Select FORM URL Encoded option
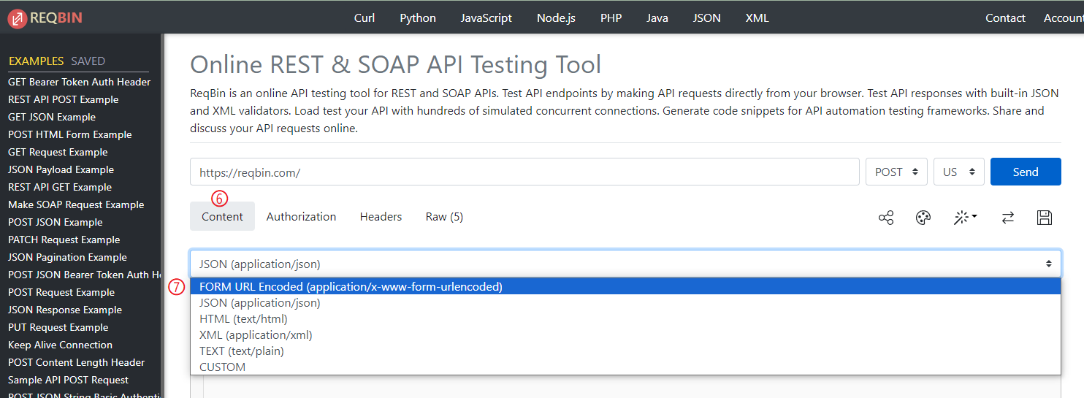1084x398 pixels. click(x=625, y=287)
